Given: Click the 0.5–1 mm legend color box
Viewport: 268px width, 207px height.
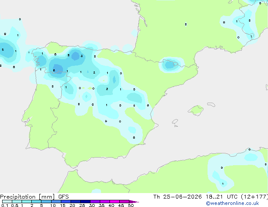Looking at the screenshot, I should pyautogui.click(x=17, y=202).
